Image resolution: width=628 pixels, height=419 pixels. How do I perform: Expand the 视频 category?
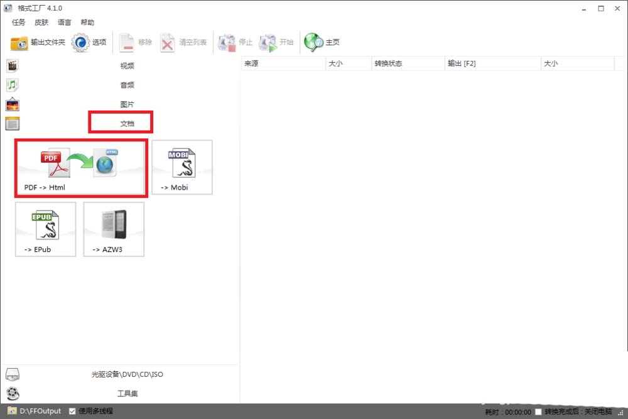click(127, 65)
